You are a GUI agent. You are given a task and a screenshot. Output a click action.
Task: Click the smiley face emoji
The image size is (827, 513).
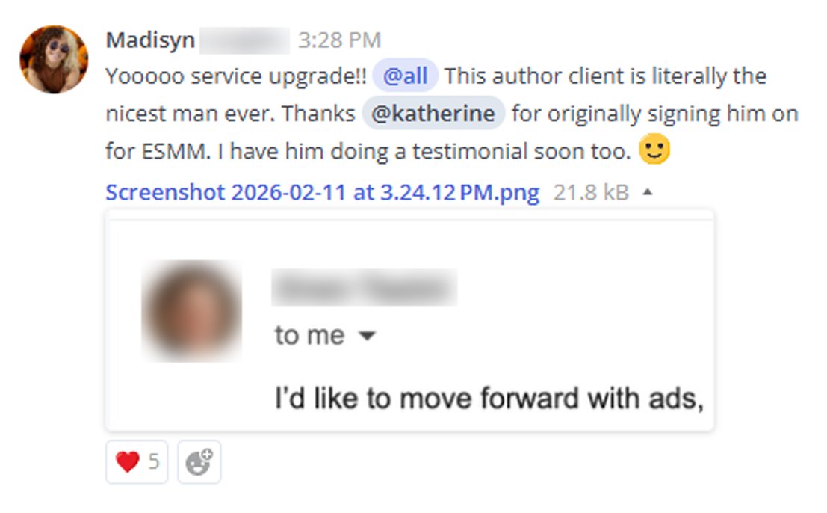(654, 150)
